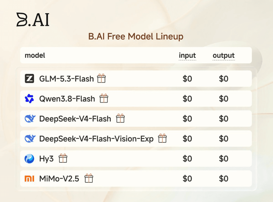The height and width of the screenshot is (202, 273).
Task: Click the gift icon next to Qwen3.8-Flash
Action: pyautogui.click(x=104, y=98)
